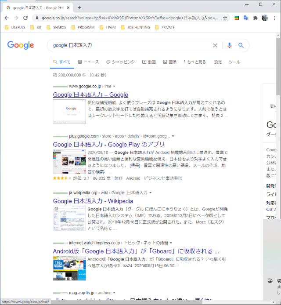281x305 pixels.
Task: Open the SHARXS bookmark folder
Action: (56, 27)
